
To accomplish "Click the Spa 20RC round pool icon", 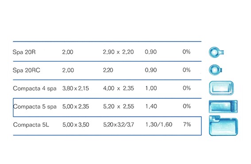I will tap(216, 70).
